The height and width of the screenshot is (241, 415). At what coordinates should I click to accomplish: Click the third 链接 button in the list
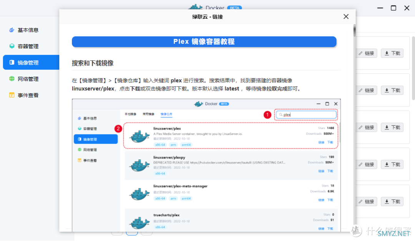click(367, 127)
